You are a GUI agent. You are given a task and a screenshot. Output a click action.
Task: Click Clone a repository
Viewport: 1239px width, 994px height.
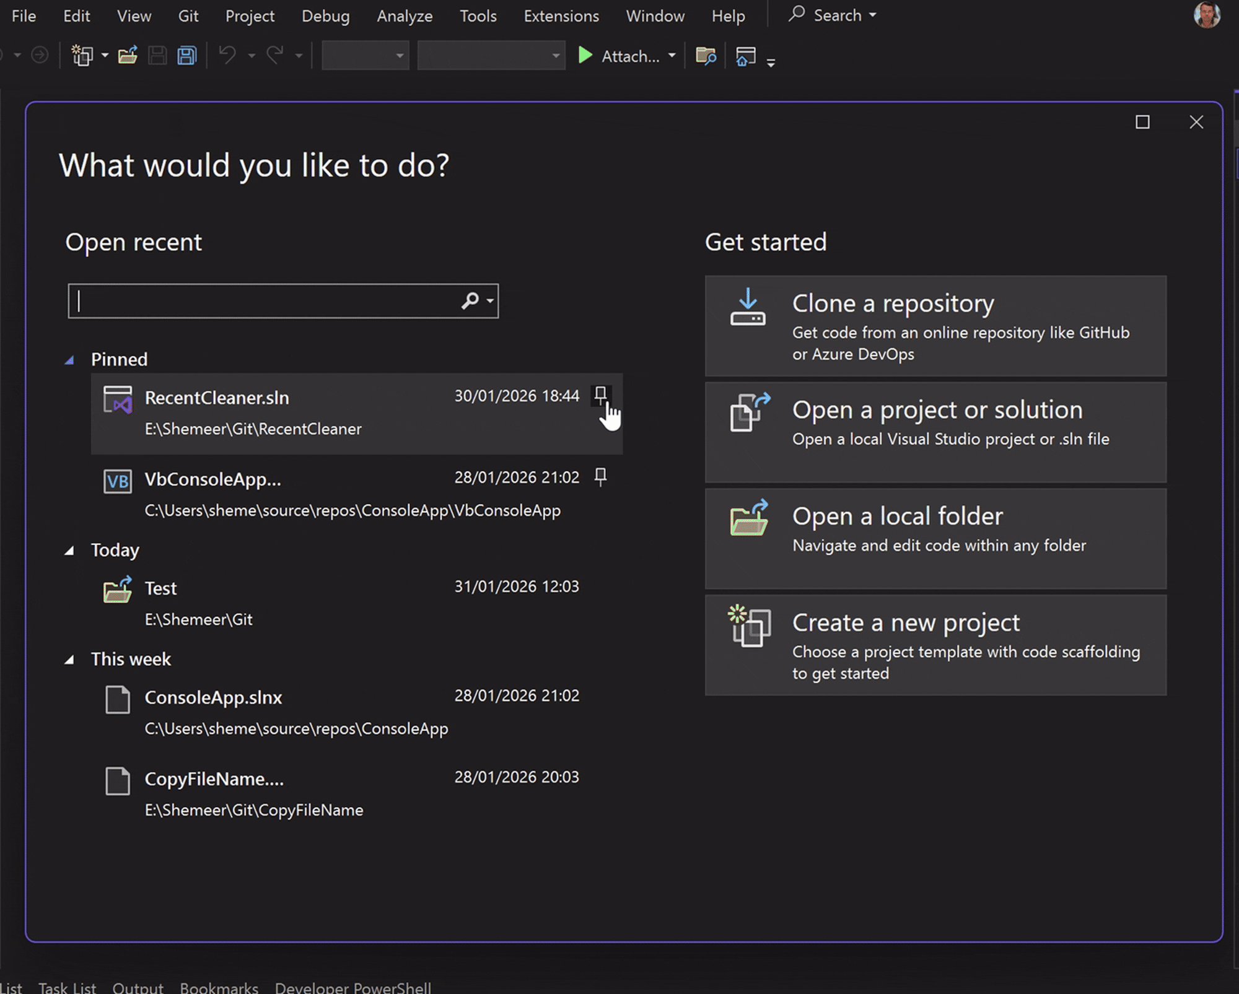(x=935, y=326)
